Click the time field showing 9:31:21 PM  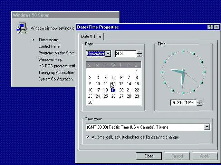click(x=183, y=103)
